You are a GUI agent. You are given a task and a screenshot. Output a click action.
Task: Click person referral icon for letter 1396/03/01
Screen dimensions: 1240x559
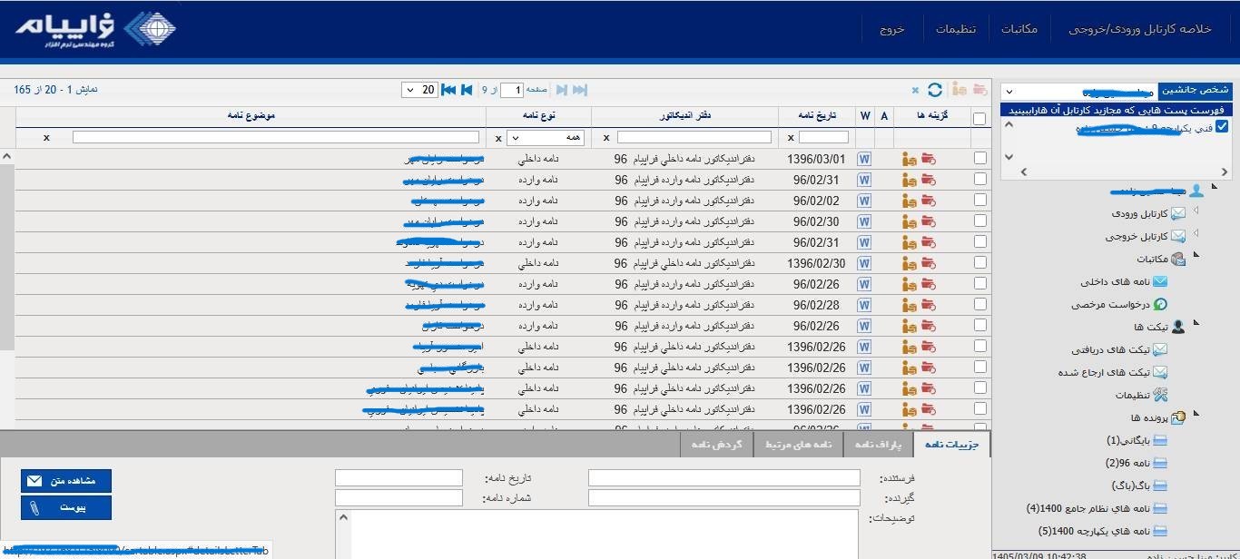pyautogui.click(x=910, y=159)
